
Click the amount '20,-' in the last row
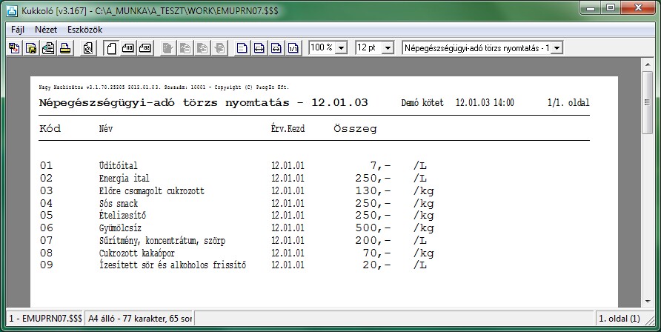(377, 265)
